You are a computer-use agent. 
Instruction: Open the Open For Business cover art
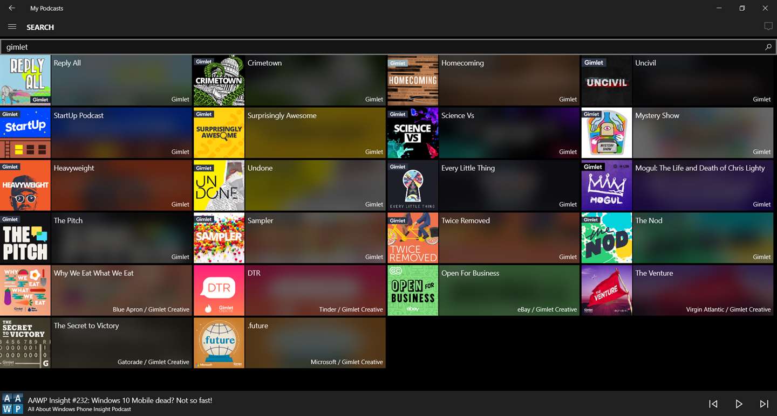413,290
